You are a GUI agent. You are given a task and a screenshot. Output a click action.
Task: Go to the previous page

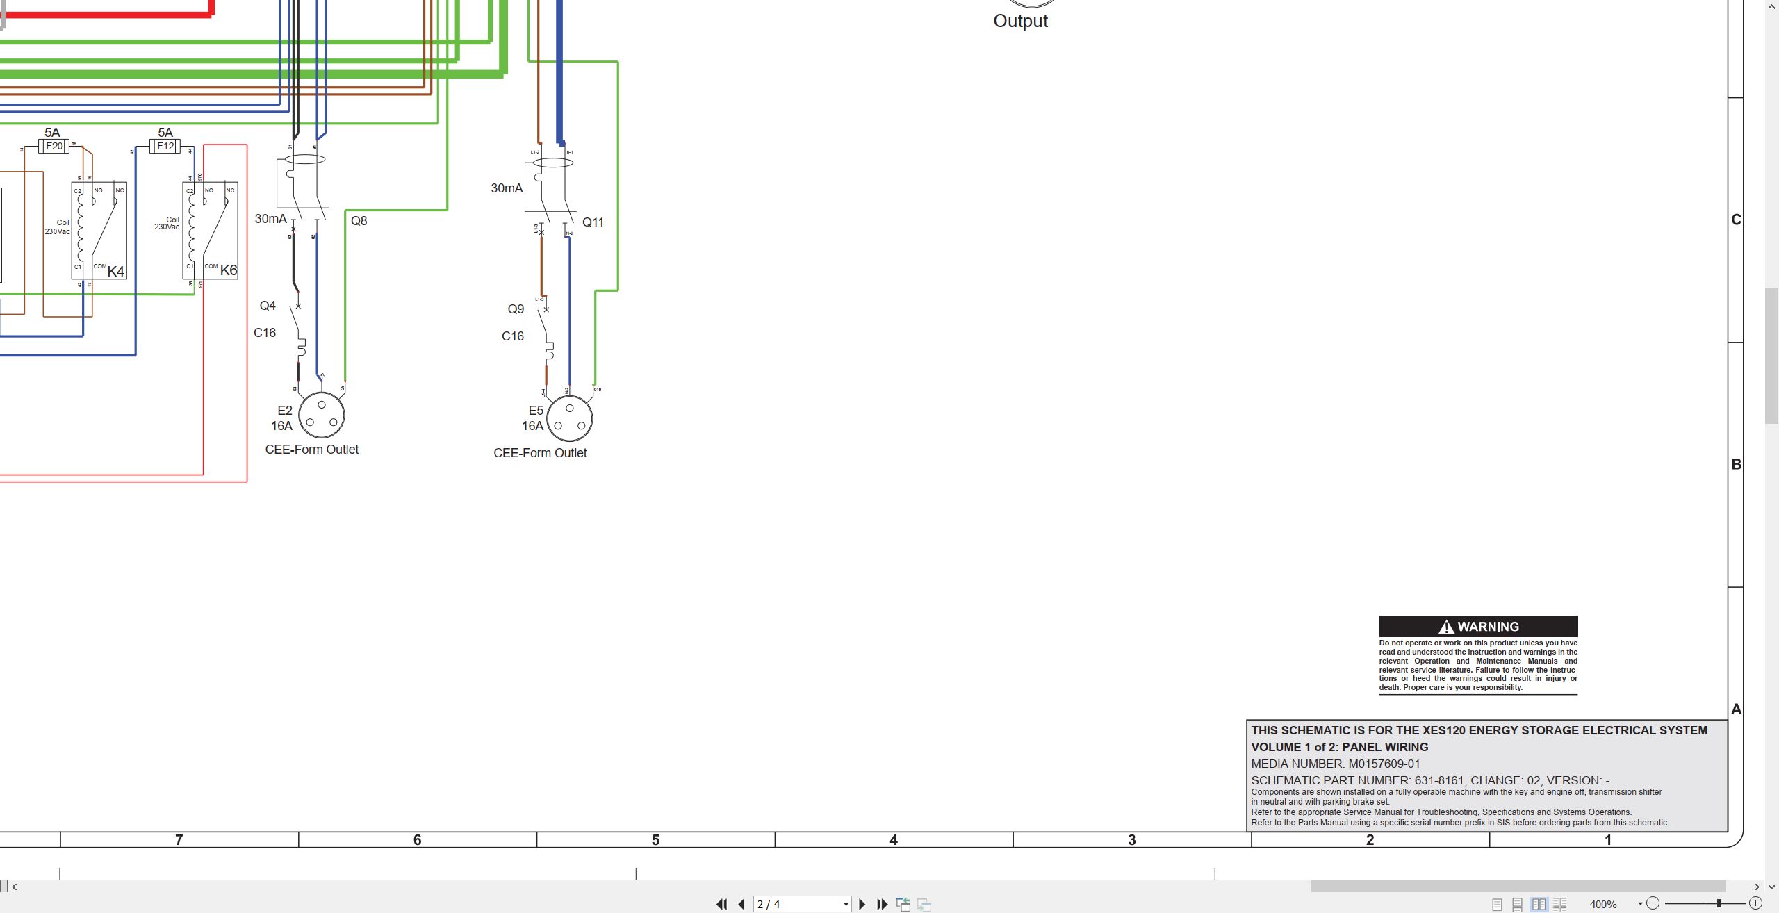coord(741,904)
